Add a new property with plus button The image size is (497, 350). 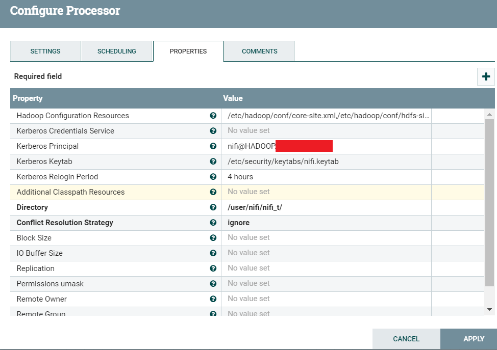click(x=486, y=76)
